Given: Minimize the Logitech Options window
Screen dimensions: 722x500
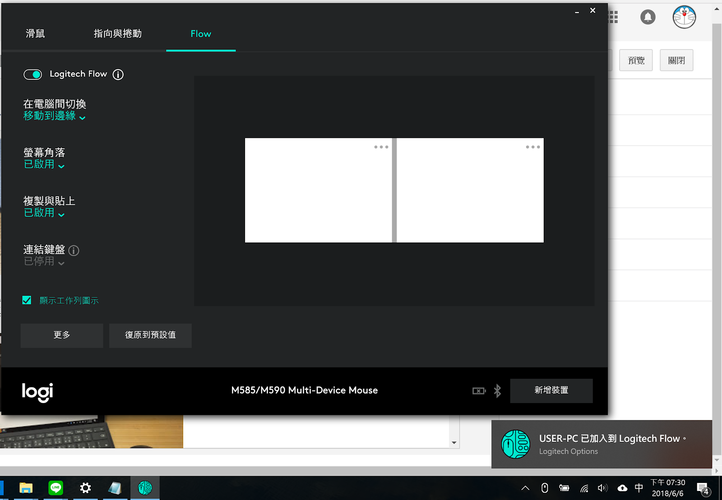Looking at the screenshot, I should (x=577, y=11).
